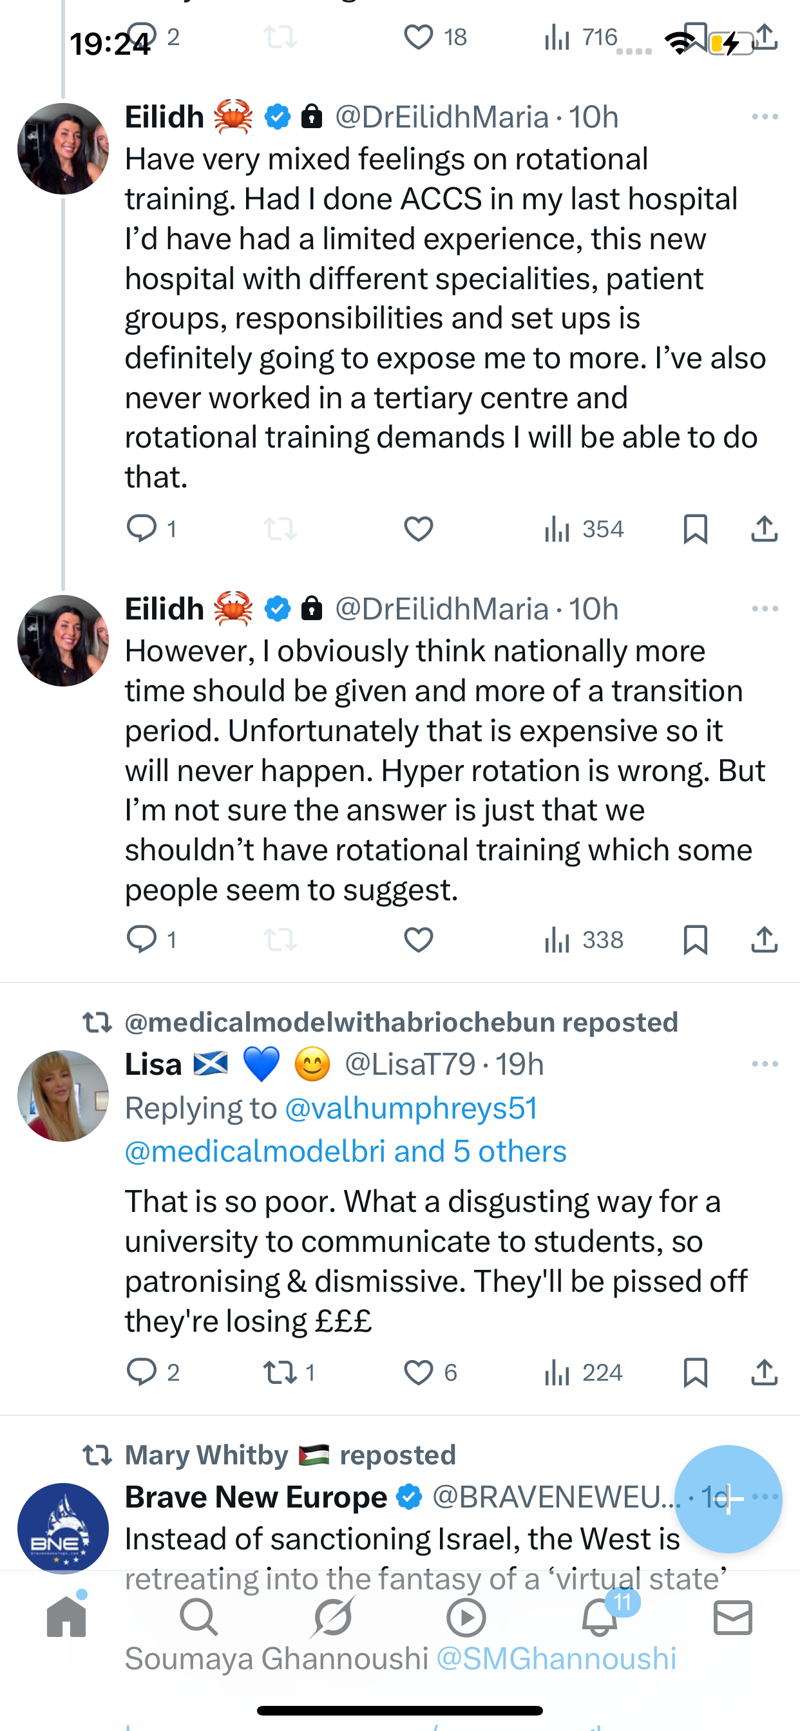Share Eilidh's hyper rotation tweet

click(765, 940)
